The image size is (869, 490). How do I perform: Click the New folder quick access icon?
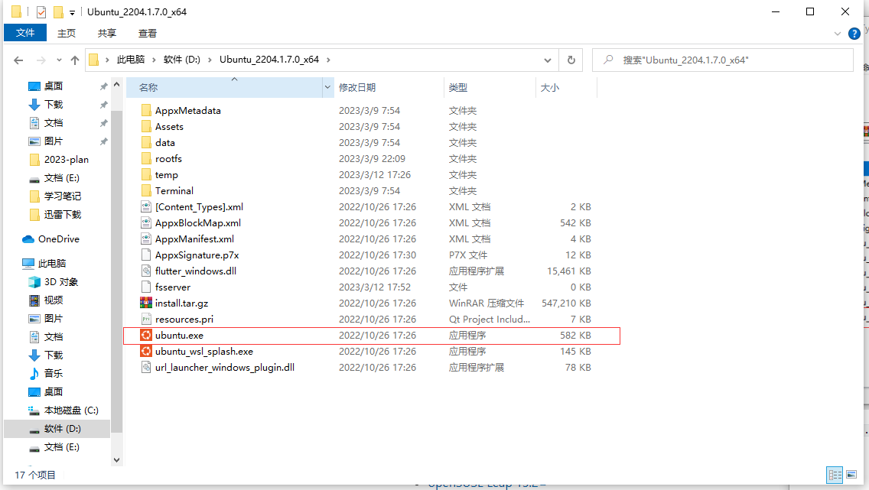58,11
